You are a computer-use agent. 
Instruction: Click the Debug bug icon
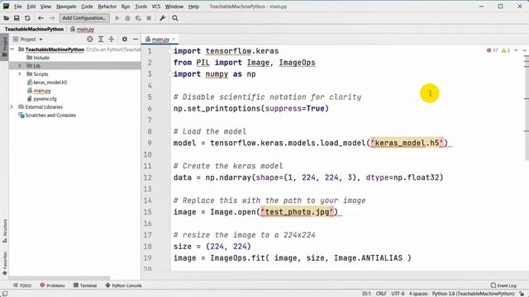click(127, 18)
